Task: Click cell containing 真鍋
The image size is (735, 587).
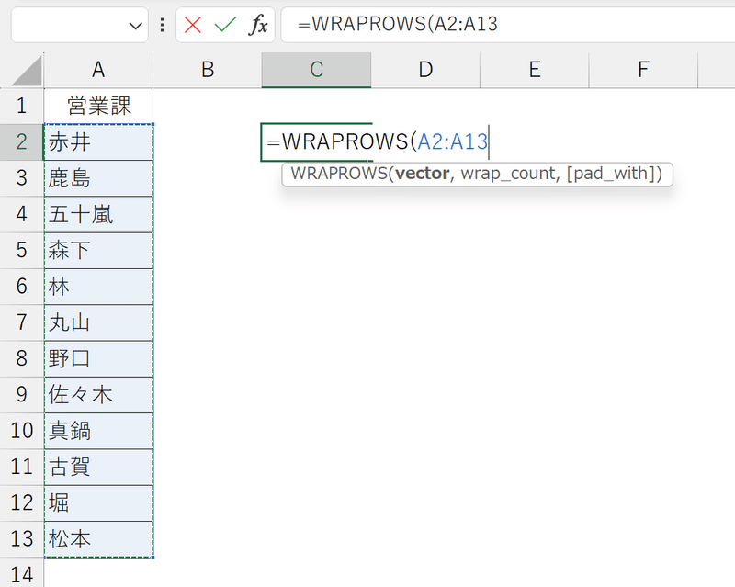Action: [x=98, y=431]
